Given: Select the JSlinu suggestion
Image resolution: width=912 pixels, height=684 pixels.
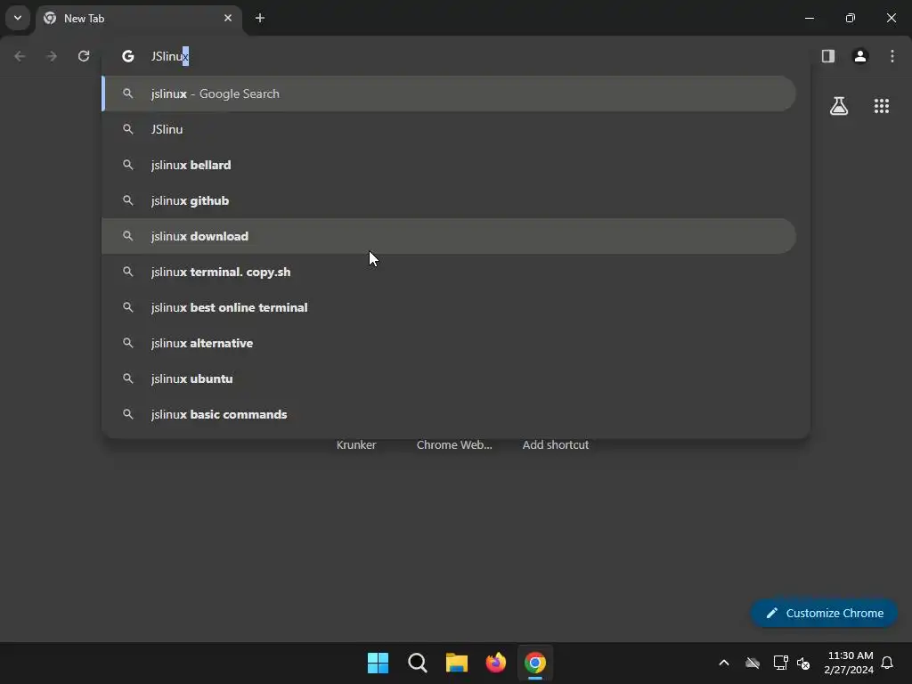Looking at the screenshot, I should 449,129.
